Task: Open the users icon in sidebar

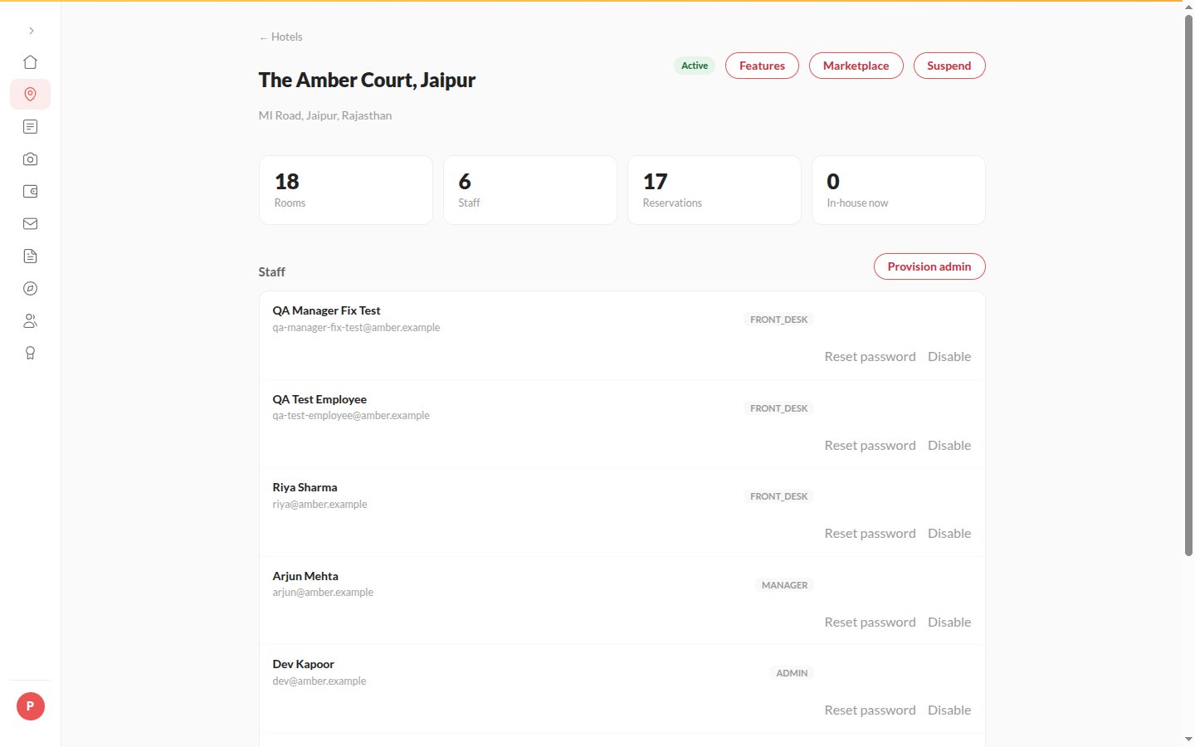Action: click(x=30, y=321)
